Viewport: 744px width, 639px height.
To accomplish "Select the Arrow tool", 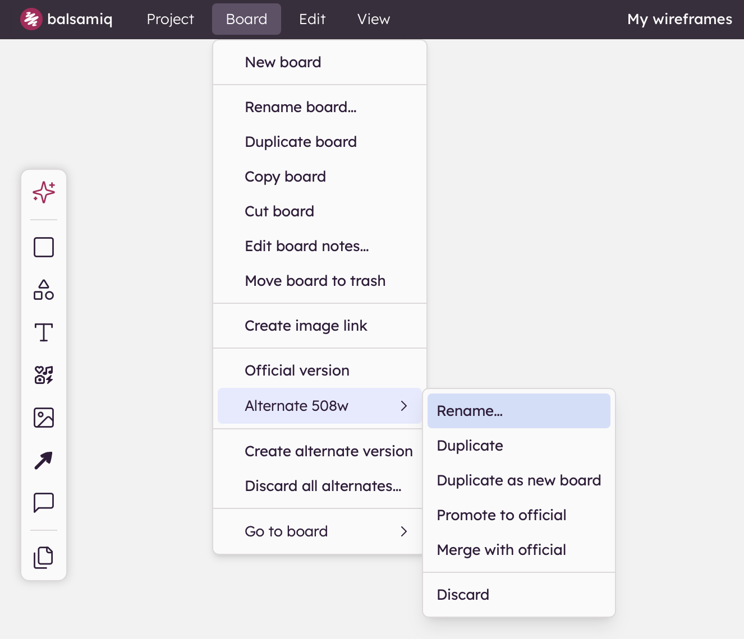I will pyautogui.click(x=44, y=460).
